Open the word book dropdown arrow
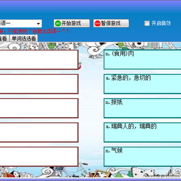The width and height of the screenshot is (181, 181). tap(38, 24)
